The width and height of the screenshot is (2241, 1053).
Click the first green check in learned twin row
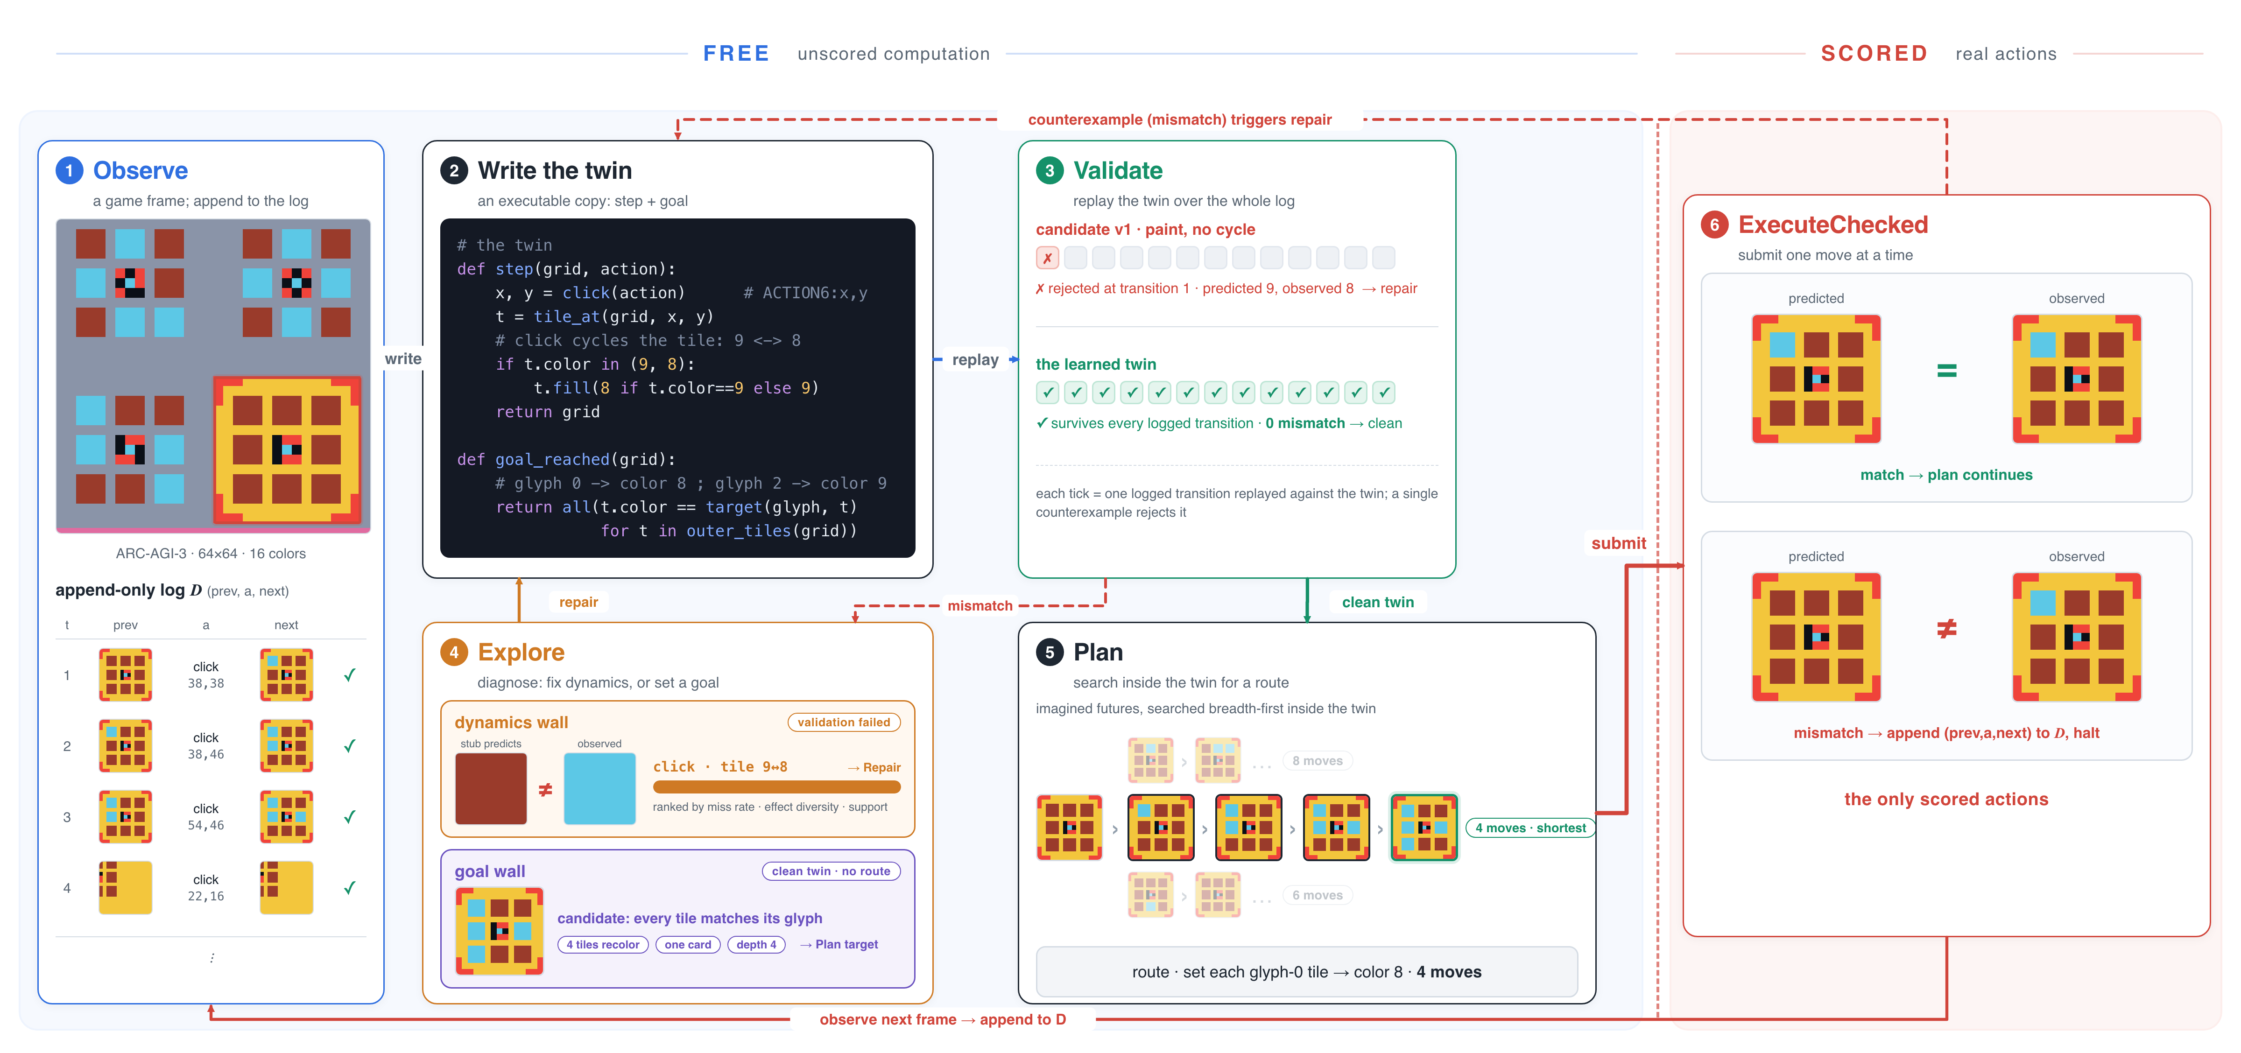[1047, 393]
